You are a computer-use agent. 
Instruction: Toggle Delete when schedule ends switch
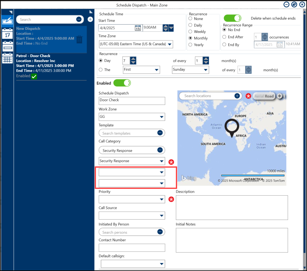click(x=232, y=18)
